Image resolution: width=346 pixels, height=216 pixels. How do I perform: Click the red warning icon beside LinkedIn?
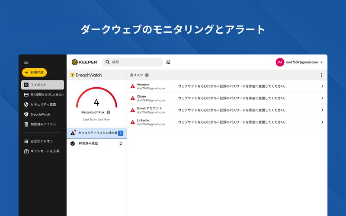click(133, 122)
